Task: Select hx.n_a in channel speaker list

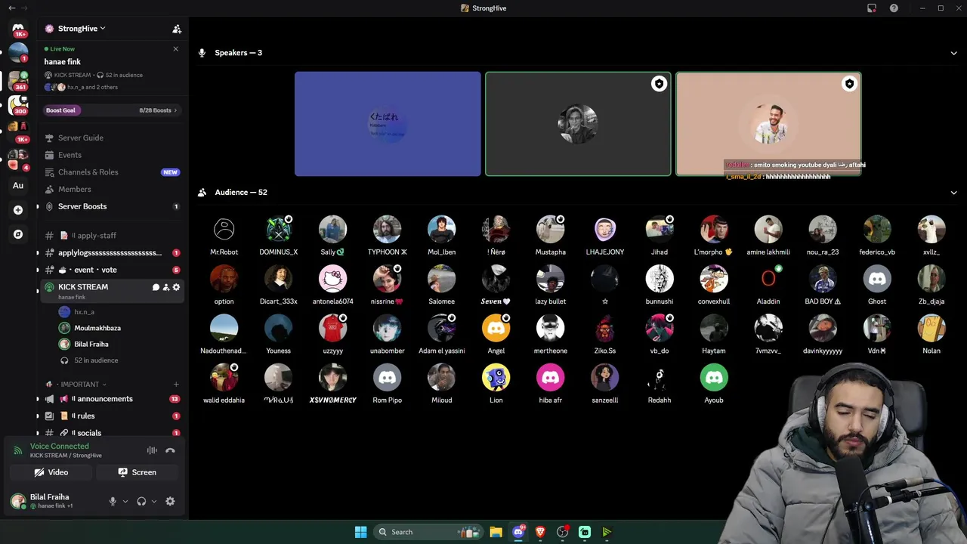Action: 84,312
